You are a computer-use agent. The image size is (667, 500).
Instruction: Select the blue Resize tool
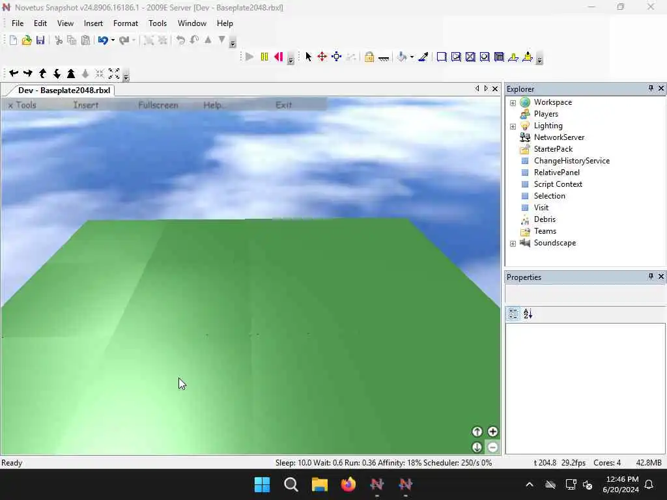337,57
